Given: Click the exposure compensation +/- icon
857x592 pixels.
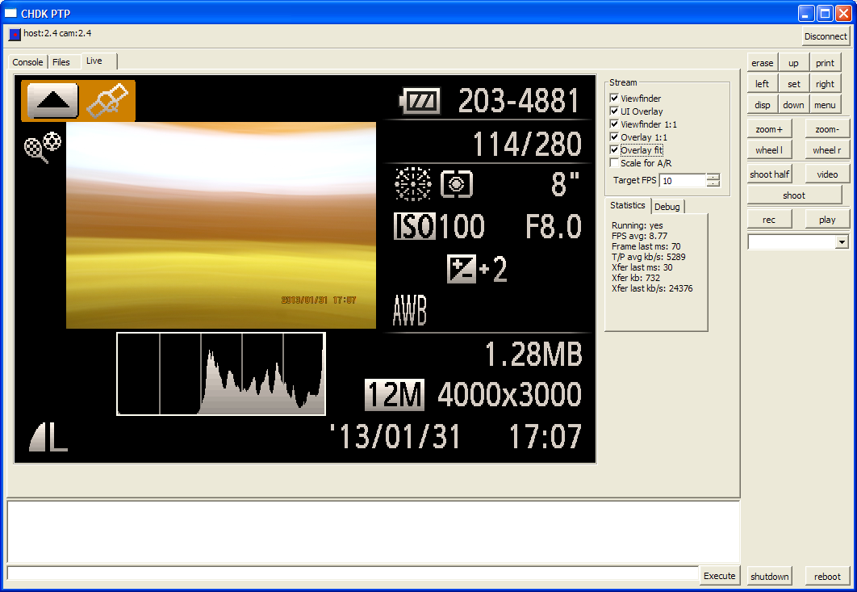Looking at the screenshot, I should click(462, 269).
